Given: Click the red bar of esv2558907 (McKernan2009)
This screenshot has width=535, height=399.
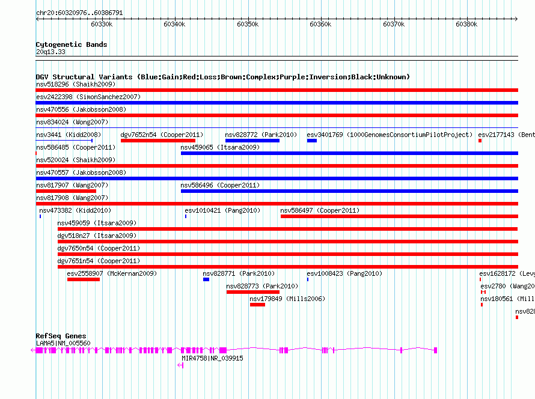Looking at the screenshot, I should click(84, 279).
